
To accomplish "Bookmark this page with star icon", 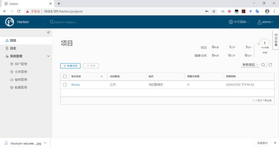I will pyautogui.click(x=214, y=11).
